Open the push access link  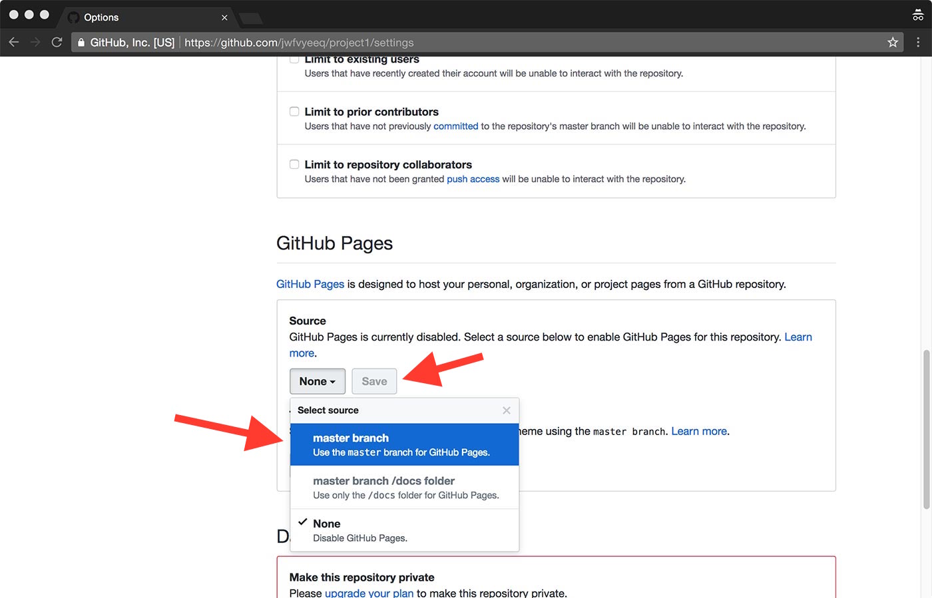(473, 179)
